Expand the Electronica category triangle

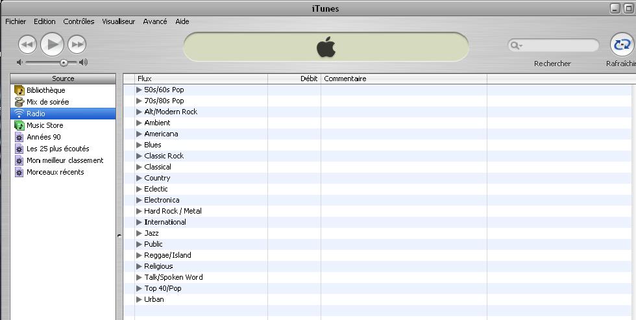(x=139, y=200)
